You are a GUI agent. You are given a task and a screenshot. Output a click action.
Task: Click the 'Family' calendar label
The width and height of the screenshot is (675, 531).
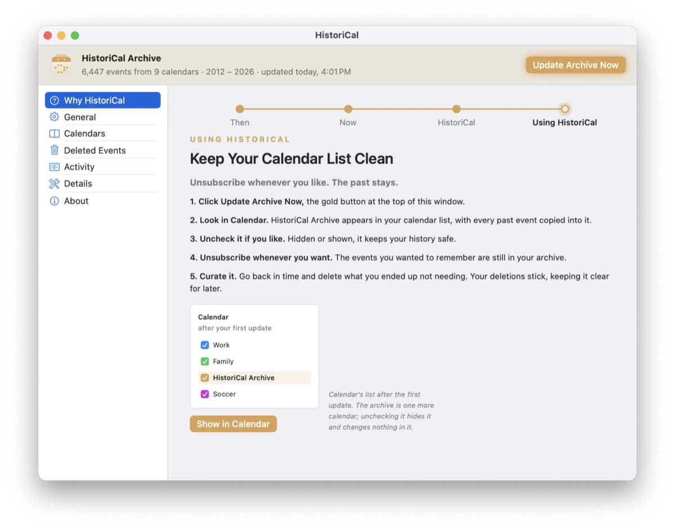223,362
